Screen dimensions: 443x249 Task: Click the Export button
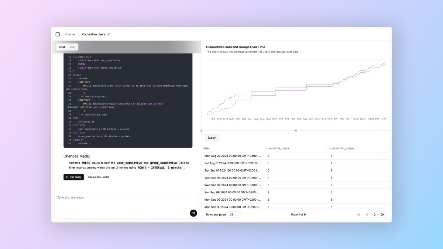coord(212,138)
